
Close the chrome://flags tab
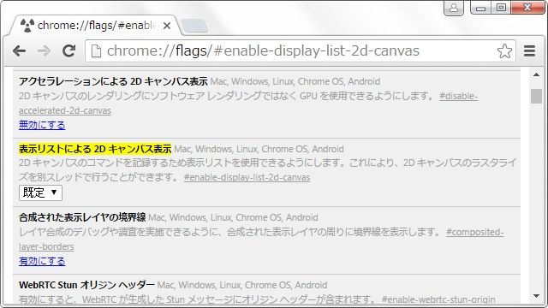point(167,26)
